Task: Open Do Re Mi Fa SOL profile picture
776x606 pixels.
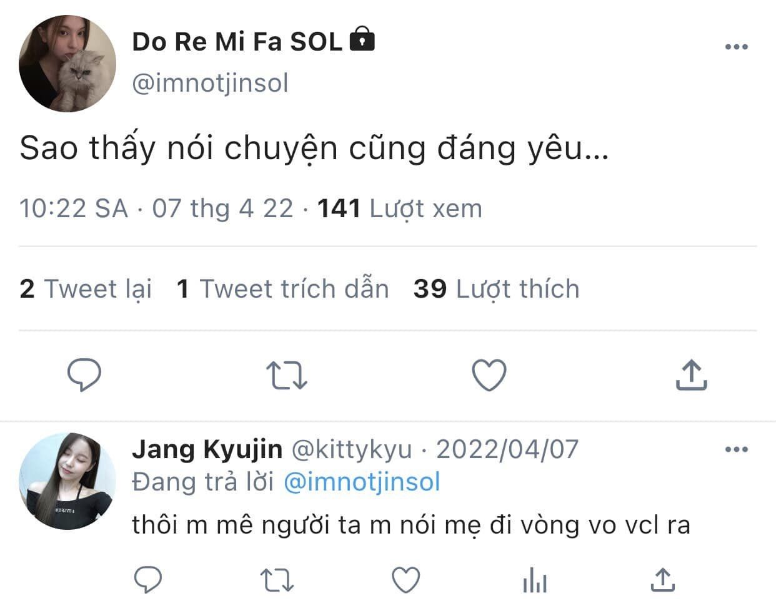Action: [67, 64]
